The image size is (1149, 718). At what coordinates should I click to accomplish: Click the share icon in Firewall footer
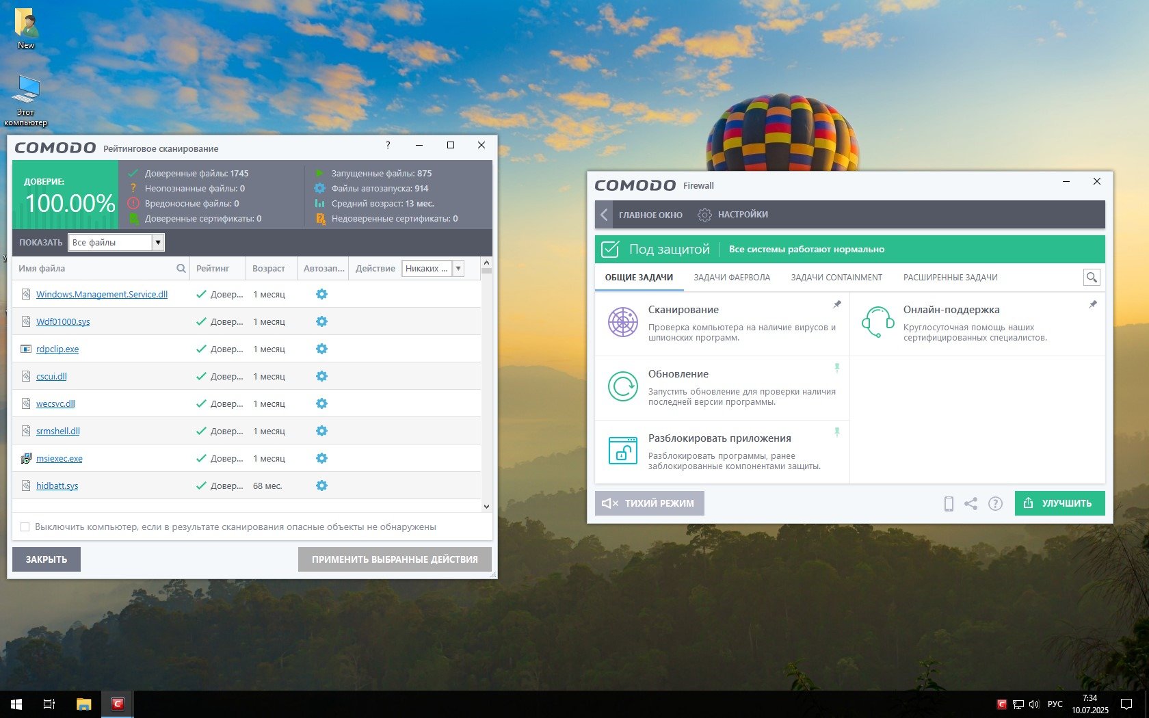(x=971, y=504)
